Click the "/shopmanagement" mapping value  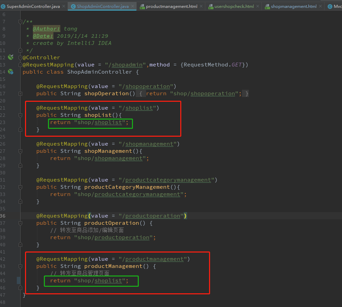point(148,144)
